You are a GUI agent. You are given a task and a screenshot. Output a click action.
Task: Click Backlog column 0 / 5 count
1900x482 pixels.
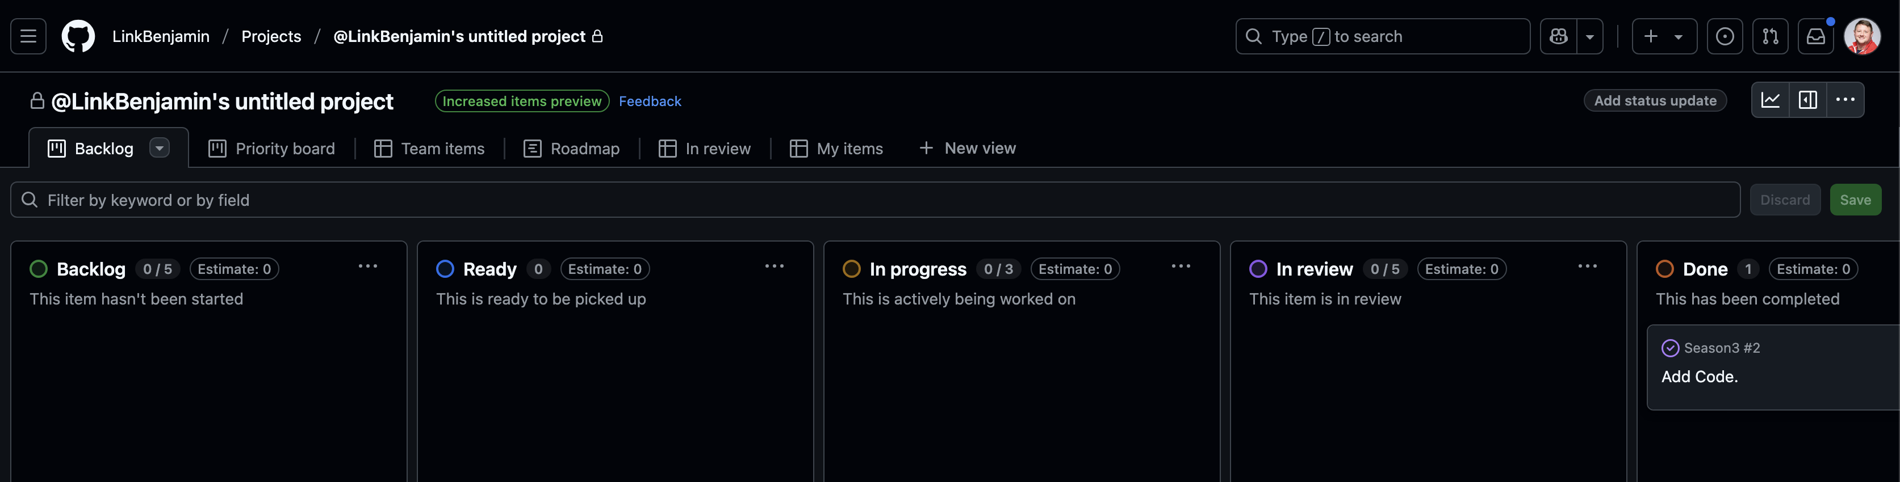[158, 269]
